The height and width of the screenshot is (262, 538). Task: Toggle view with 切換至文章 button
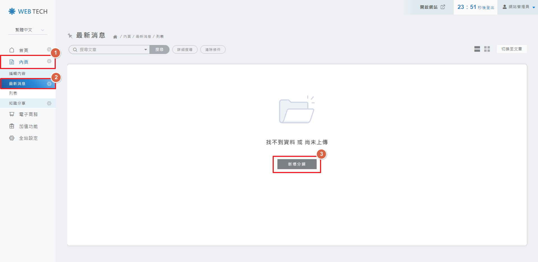point(511,49)
